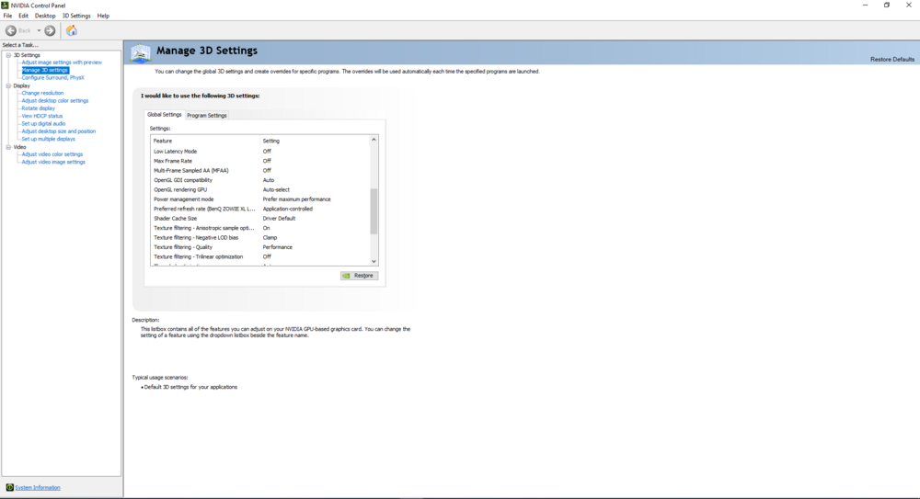The image size is (920, 499).
Task: Open Adjust desktop size and position
Action: point(59,131)
